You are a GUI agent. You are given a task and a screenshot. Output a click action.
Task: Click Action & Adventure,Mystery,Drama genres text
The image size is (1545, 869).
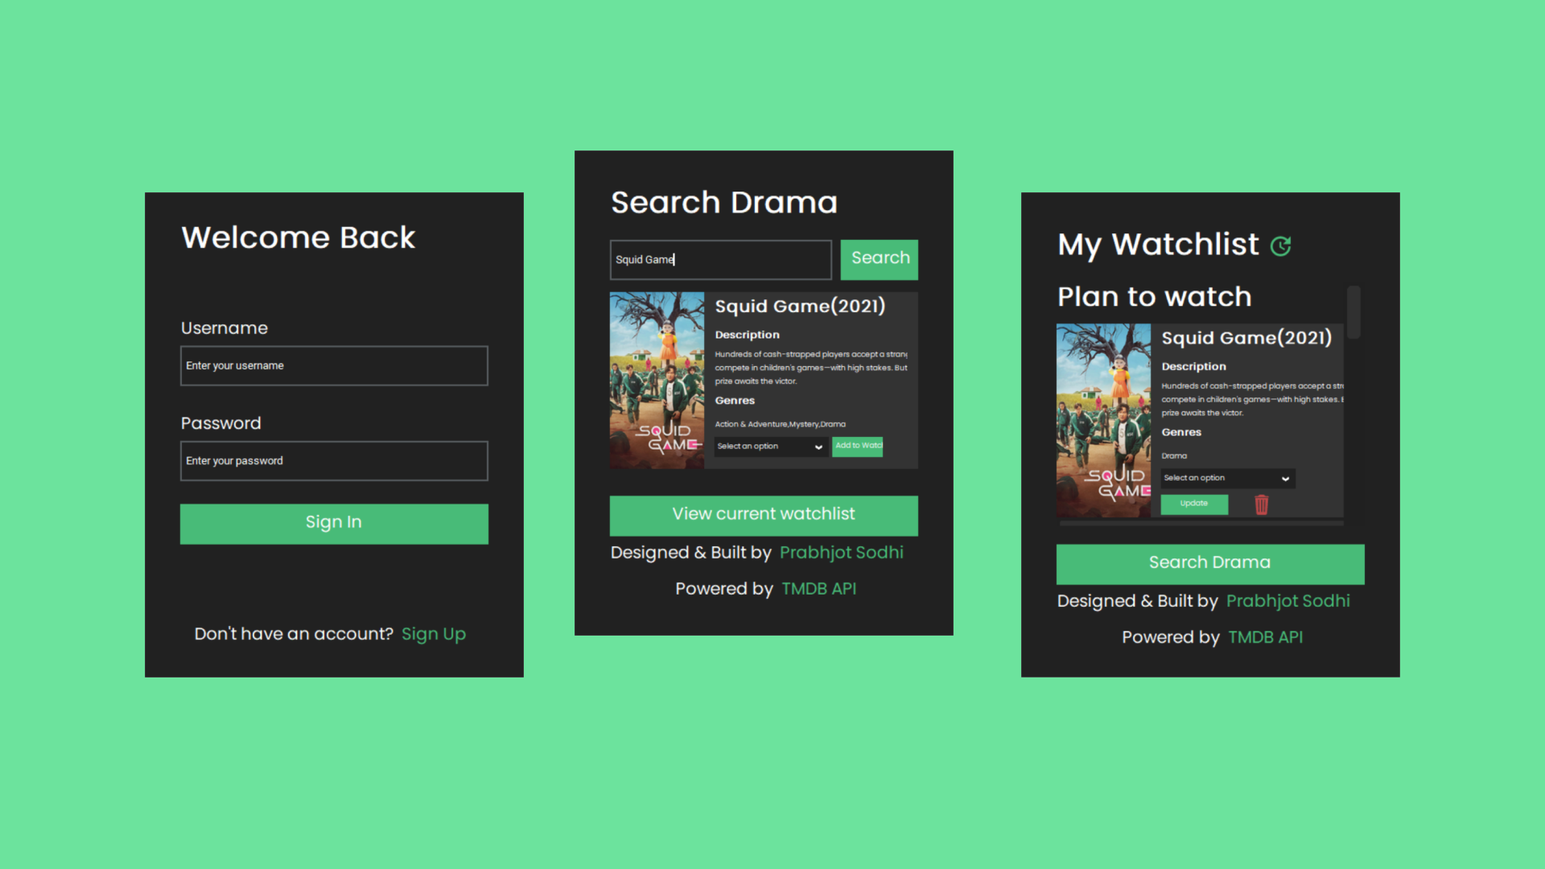pyautogui.click(x=780, y=424)
